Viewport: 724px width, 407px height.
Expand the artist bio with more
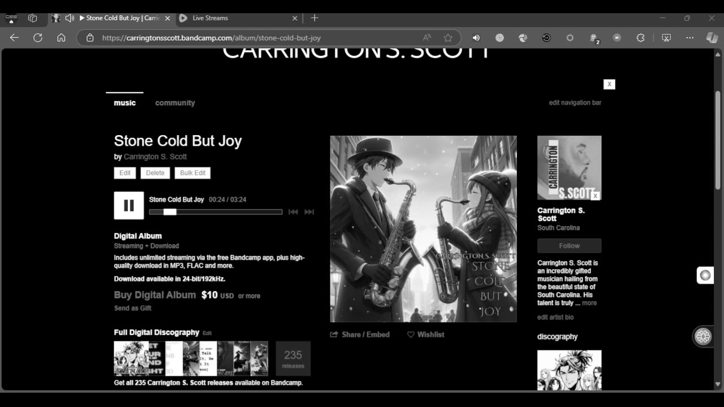click(x=589, y=303)
